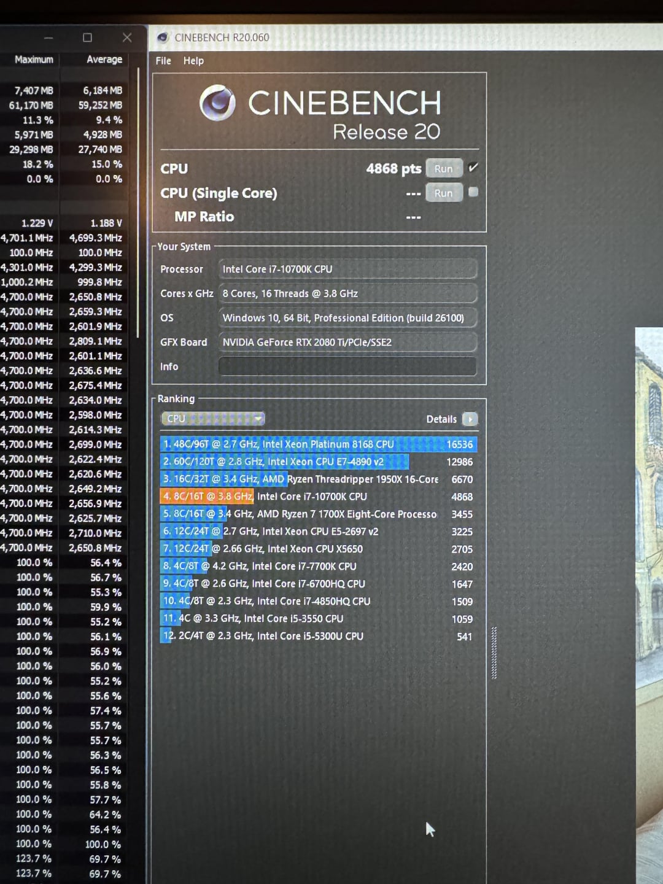This screenshot has width=663, height=884.
Task: Click the GFX Board field RTX 2080 Ti
Action: pos(348,343)
